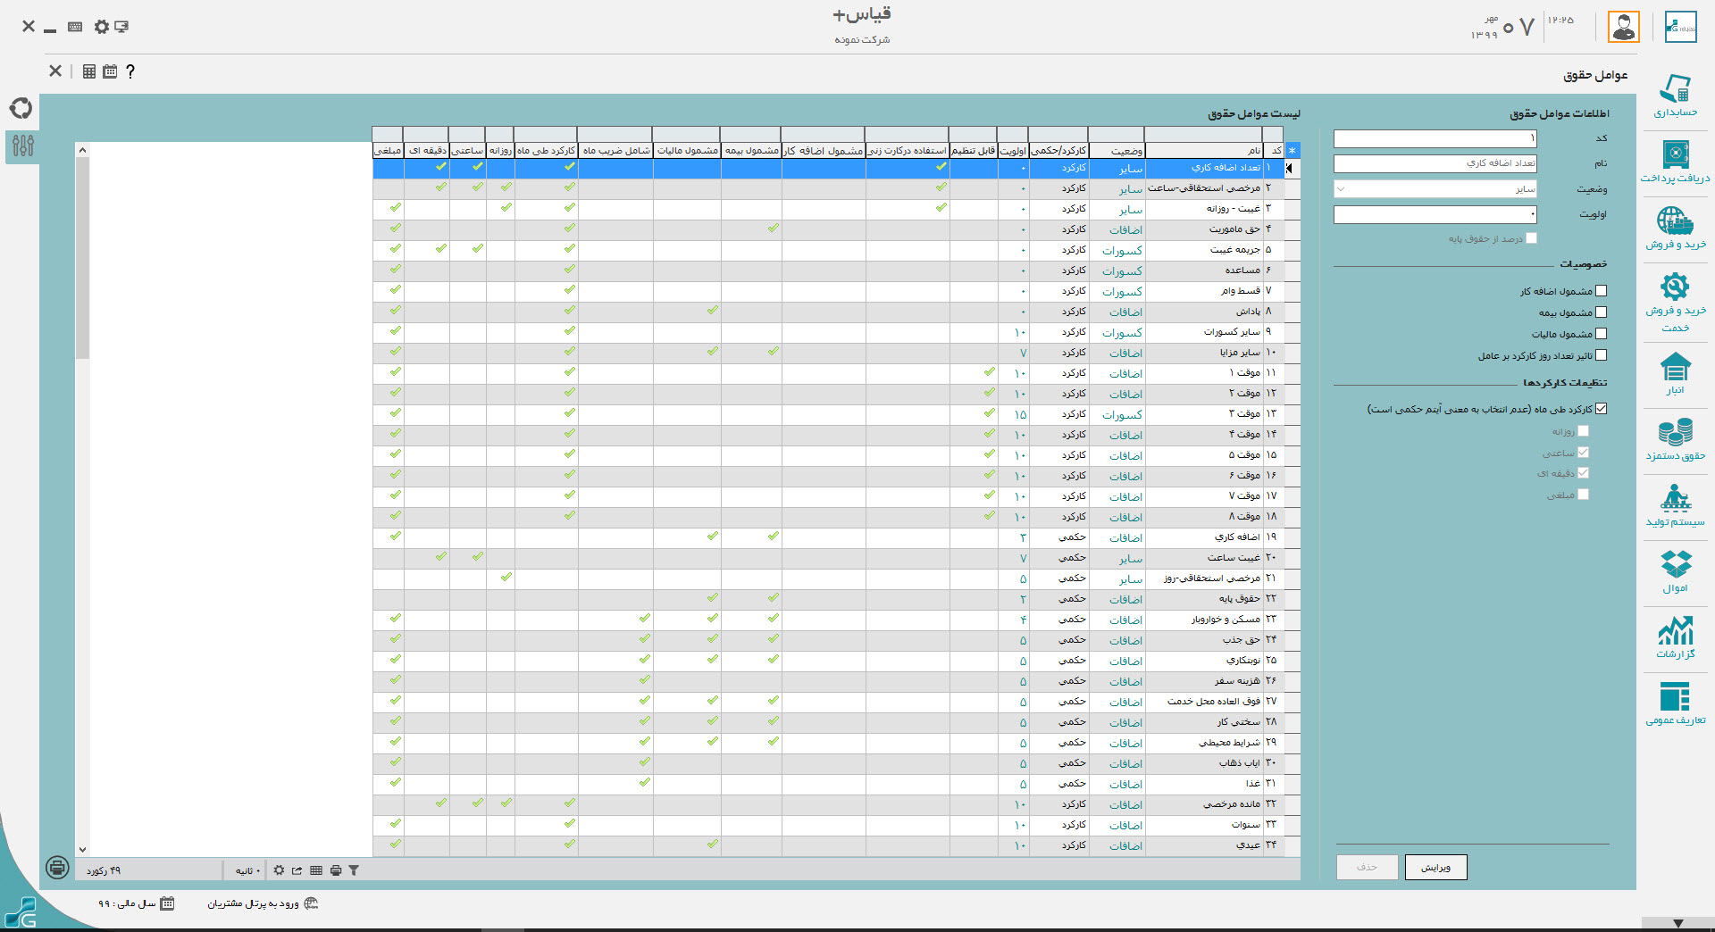The width and height of the screenshot is (1715, 932).
Task: Click the on-screen keyboard icon in title bar
Action: point(75,27)
